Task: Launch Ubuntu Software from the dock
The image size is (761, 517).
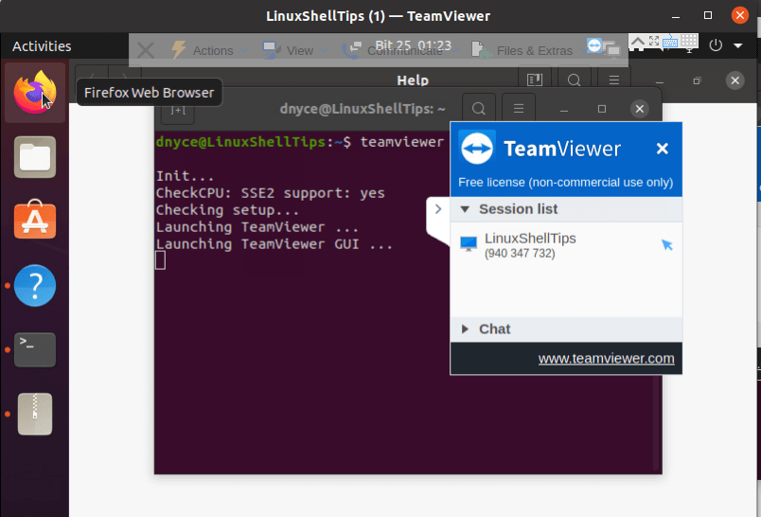Action: point(35,220)
